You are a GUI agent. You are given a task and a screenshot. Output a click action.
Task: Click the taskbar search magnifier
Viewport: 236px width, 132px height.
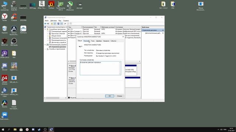click(9, 129)
